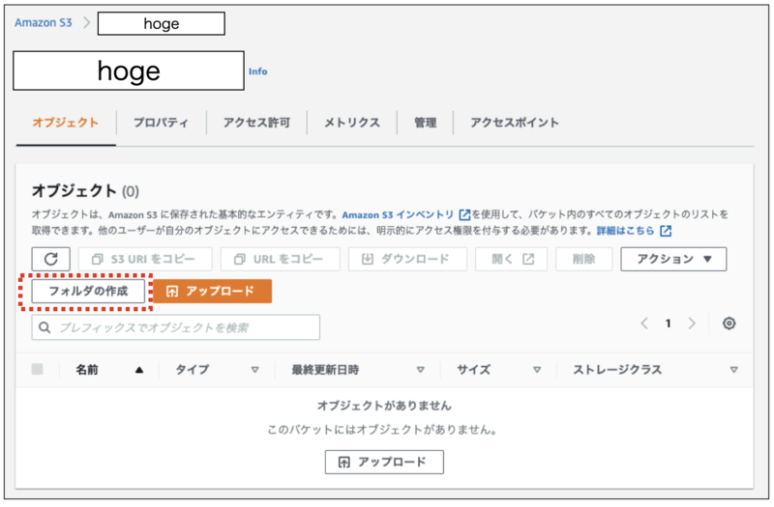The image size is (774, 507).
Task: Click the ダウンロード button
Action: pyautogui.click(x=407, y=259)
